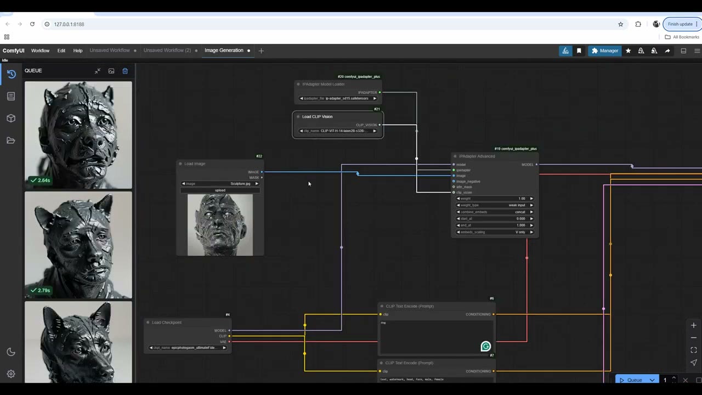
Task: Add a new workflow tab with plus
Action: click(x=261, y=50)
